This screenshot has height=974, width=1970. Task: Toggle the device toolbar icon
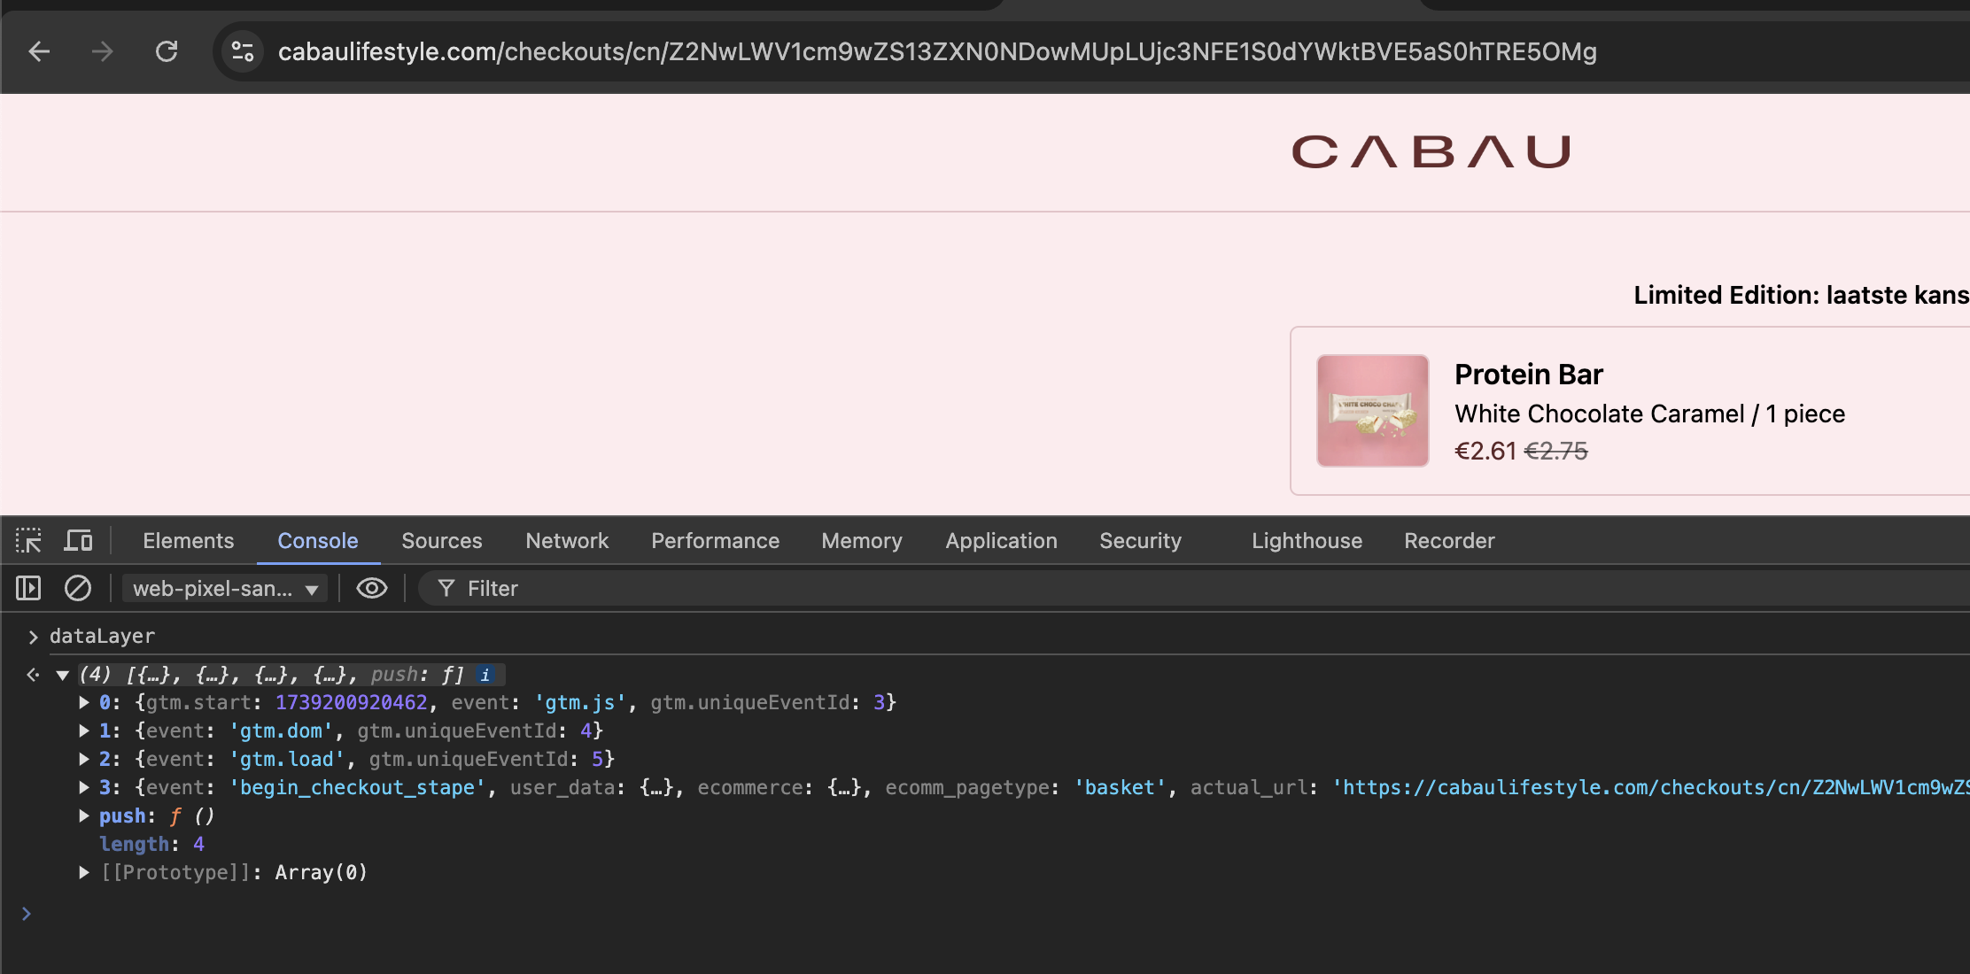(x=78, y=540)
